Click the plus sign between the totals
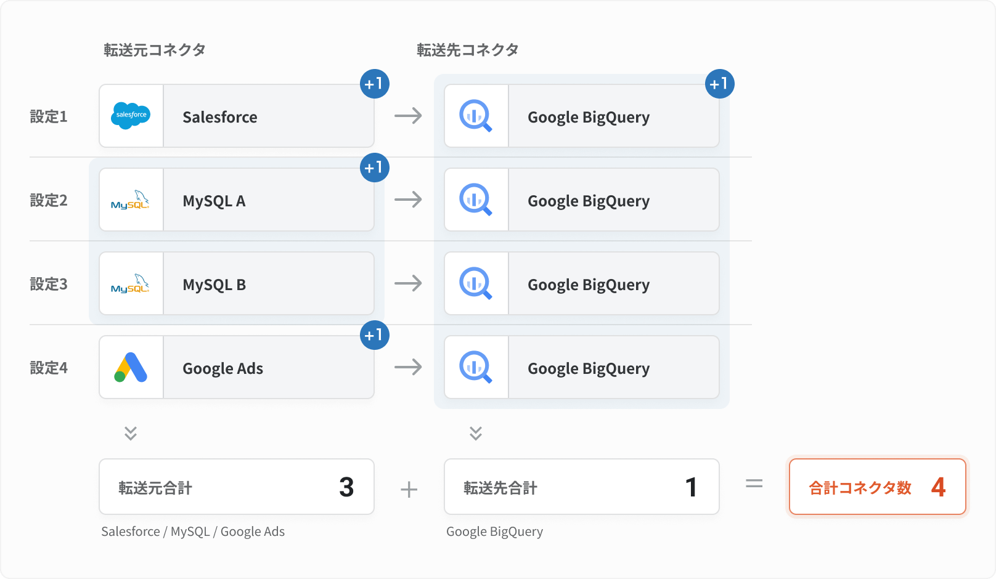Screen dimensions: 996x579 [409, 490]
